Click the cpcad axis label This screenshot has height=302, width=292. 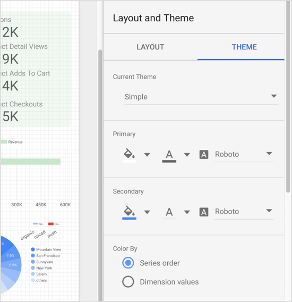[x=40, y=234]
